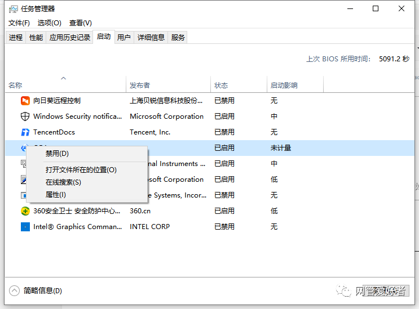
Task: Open the 选项(O) menu
Action: 50,23
